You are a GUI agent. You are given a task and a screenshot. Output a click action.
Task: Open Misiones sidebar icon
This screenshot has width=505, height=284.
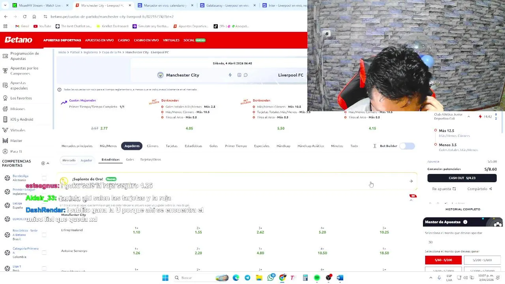[5, 108]
